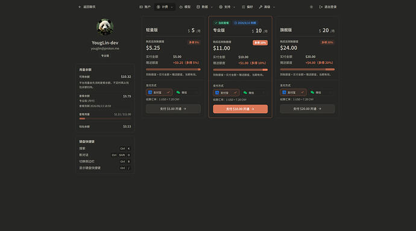Toggle the light/dark theme sun icon
Screen dimensions: 416x231
311,7
